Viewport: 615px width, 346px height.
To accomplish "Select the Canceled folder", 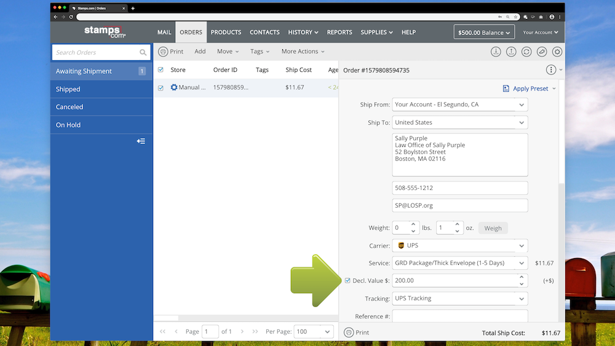I will 101,107.
